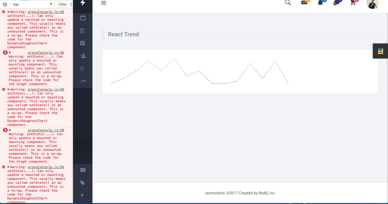
Task: Open the top bar mail notifications
Action: coord(304,2)
